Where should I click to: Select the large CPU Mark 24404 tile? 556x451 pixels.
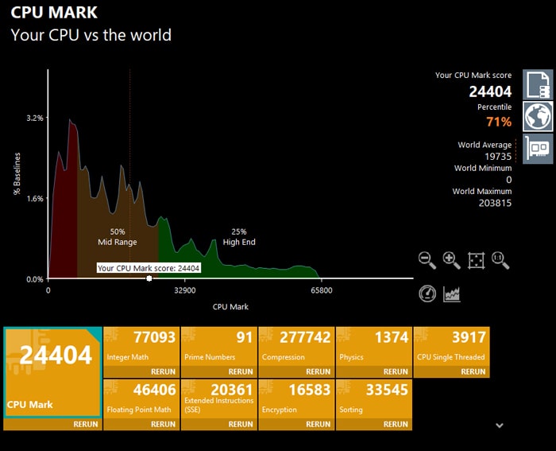52,372
